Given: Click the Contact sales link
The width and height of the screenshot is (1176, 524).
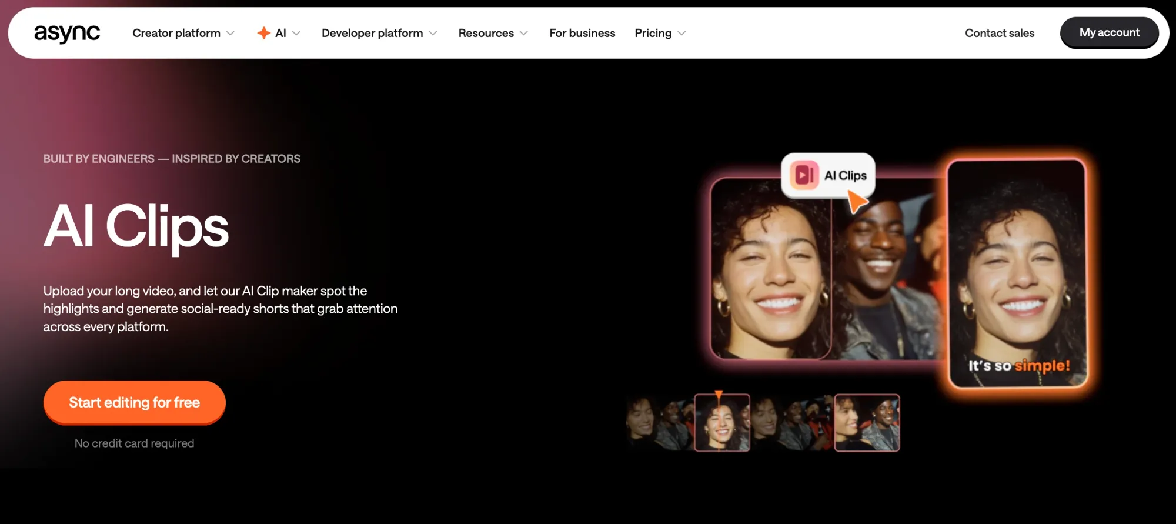Looking at the screenshot, I should [x=999, y=34].
